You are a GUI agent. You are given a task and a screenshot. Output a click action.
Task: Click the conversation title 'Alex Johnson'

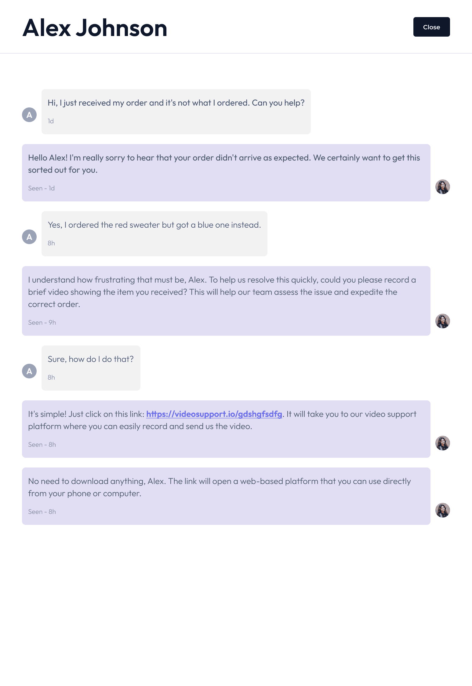tap(95, 28)
